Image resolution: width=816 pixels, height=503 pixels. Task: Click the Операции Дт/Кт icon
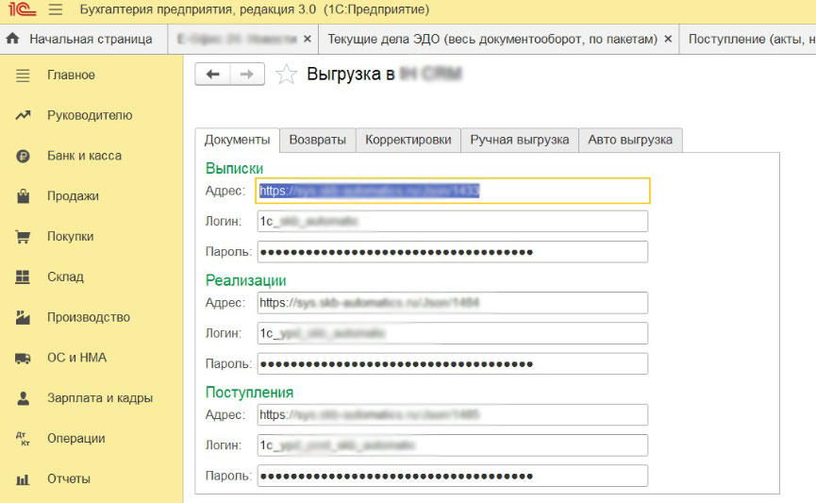click(x=23, y=439)
